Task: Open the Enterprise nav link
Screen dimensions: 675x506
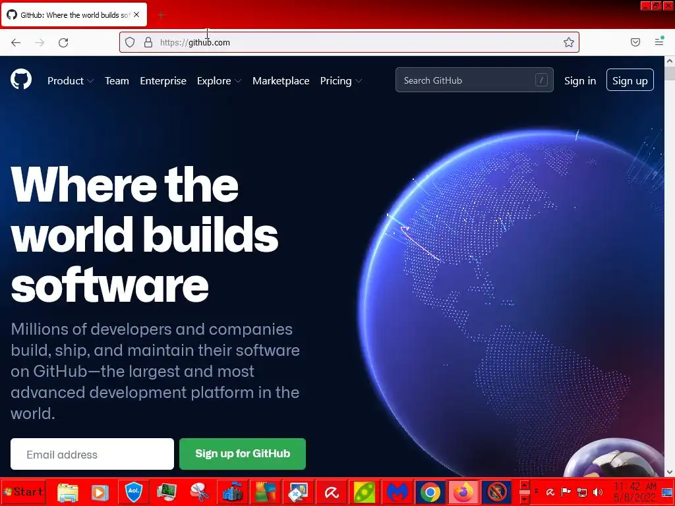Action: coord(163,80)
